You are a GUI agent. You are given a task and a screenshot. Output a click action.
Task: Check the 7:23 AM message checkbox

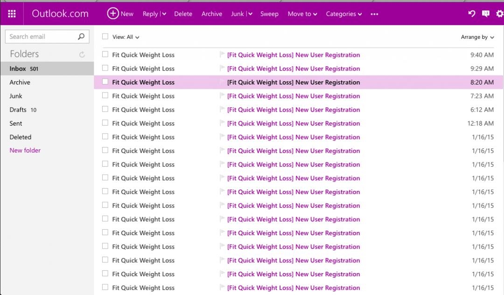click(x=105, y=95)
